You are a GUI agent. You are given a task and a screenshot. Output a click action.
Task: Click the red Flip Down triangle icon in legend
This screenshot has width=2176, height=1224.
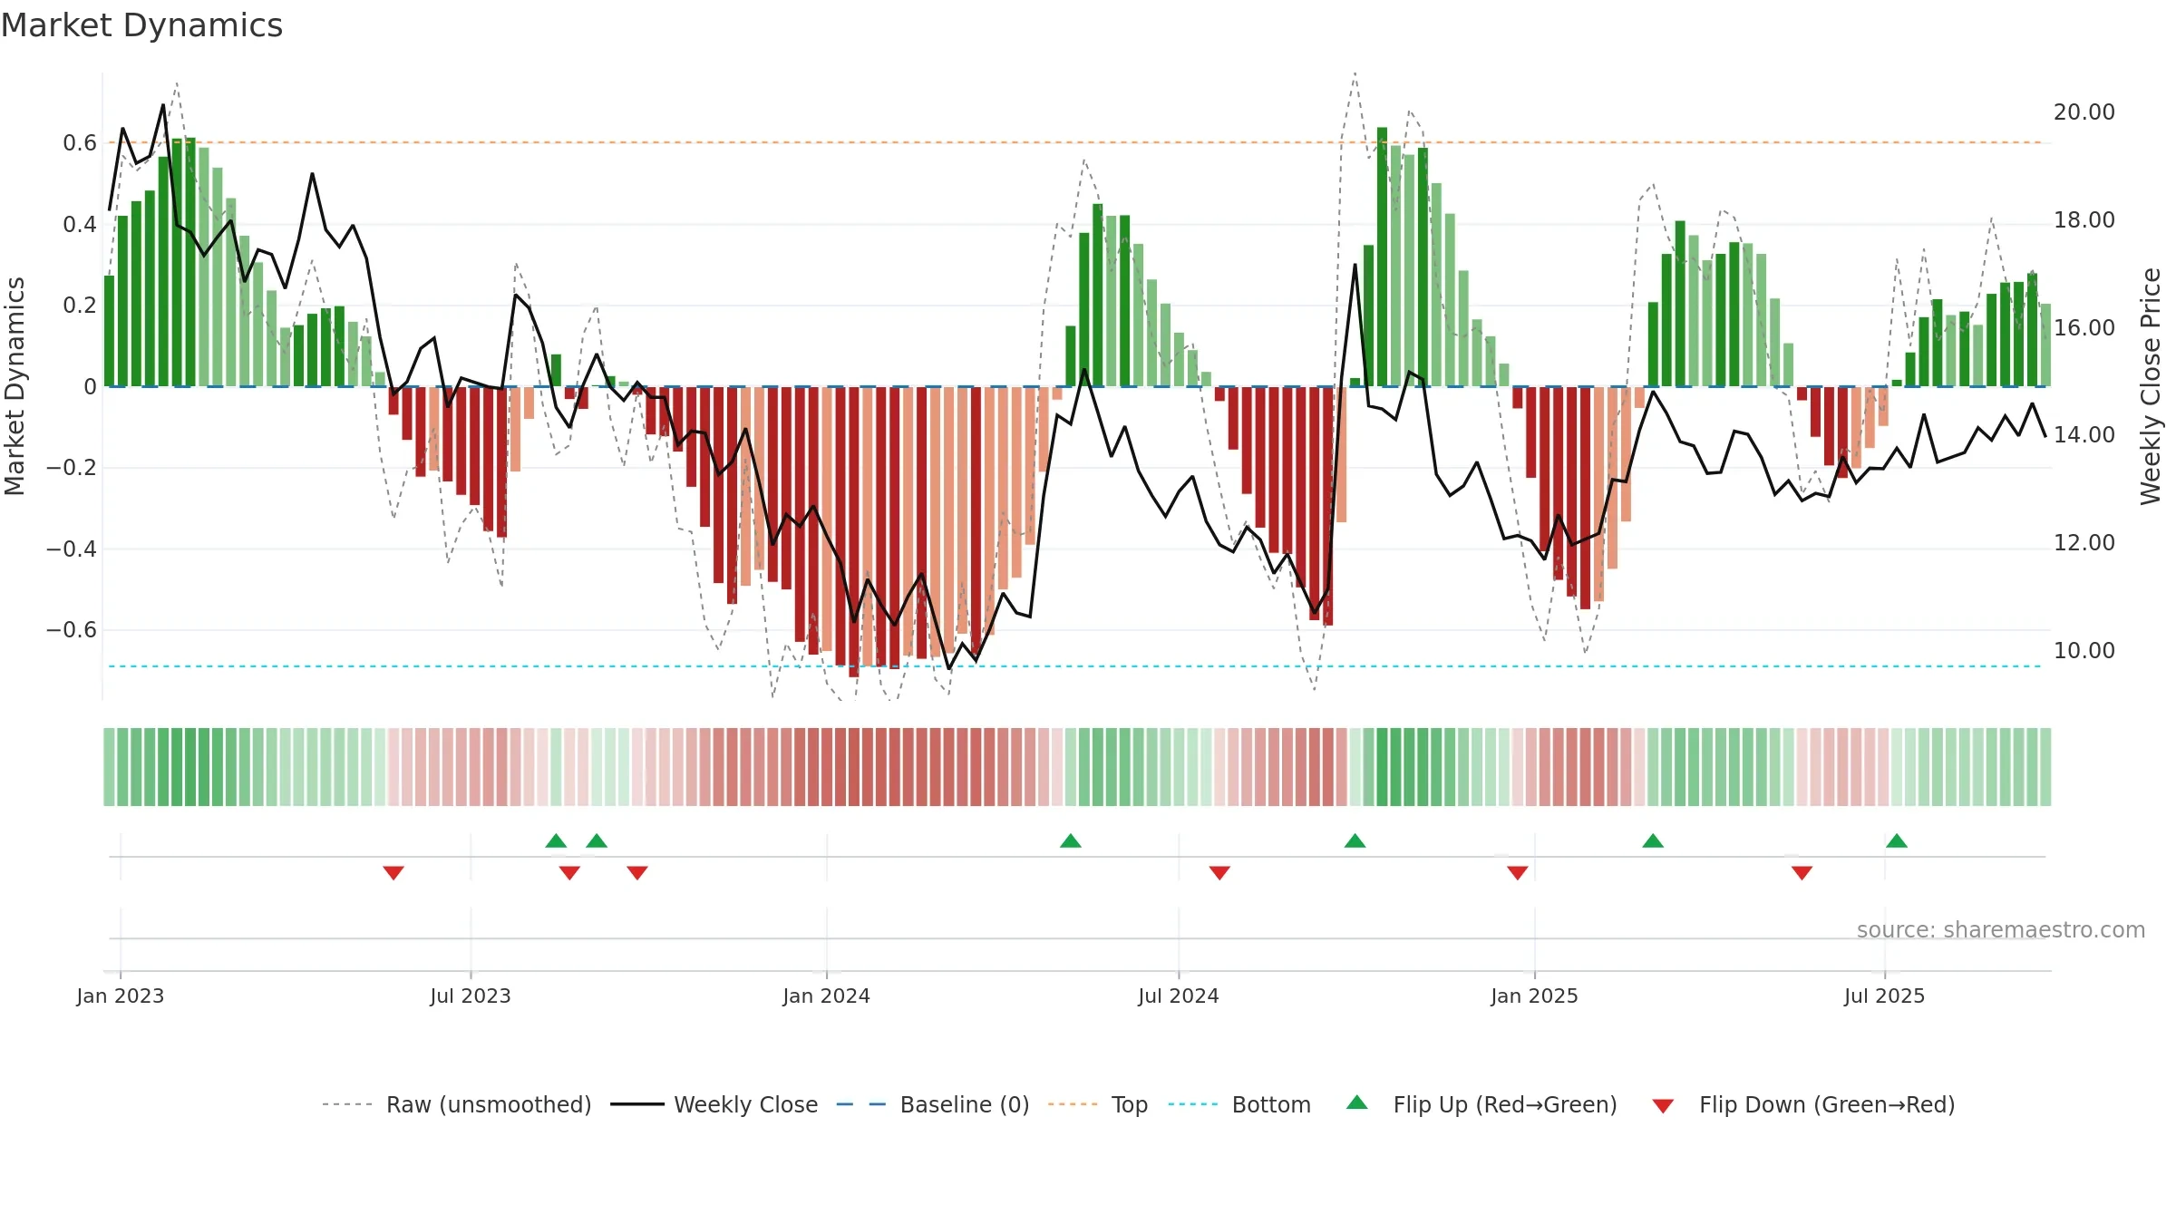point(1663,1106)
